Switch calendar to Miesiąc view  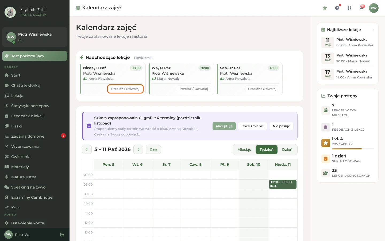pyautogui.click(x=244, y=150)
